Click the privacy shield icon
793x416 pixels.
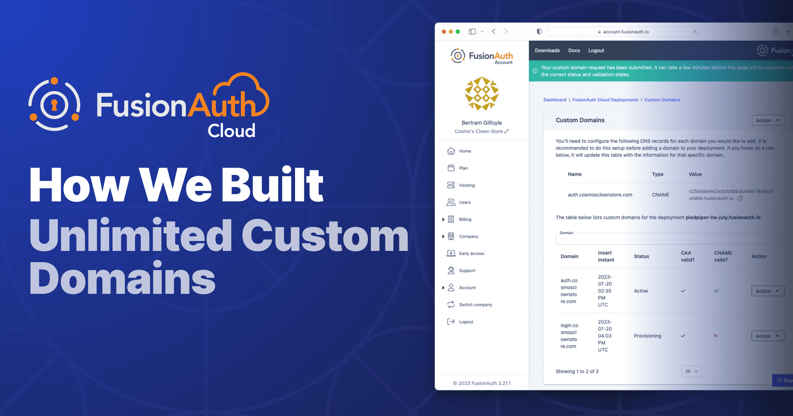[539, 32]
